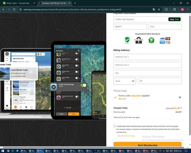Click the Start Membership button

(x=147, y=144)
